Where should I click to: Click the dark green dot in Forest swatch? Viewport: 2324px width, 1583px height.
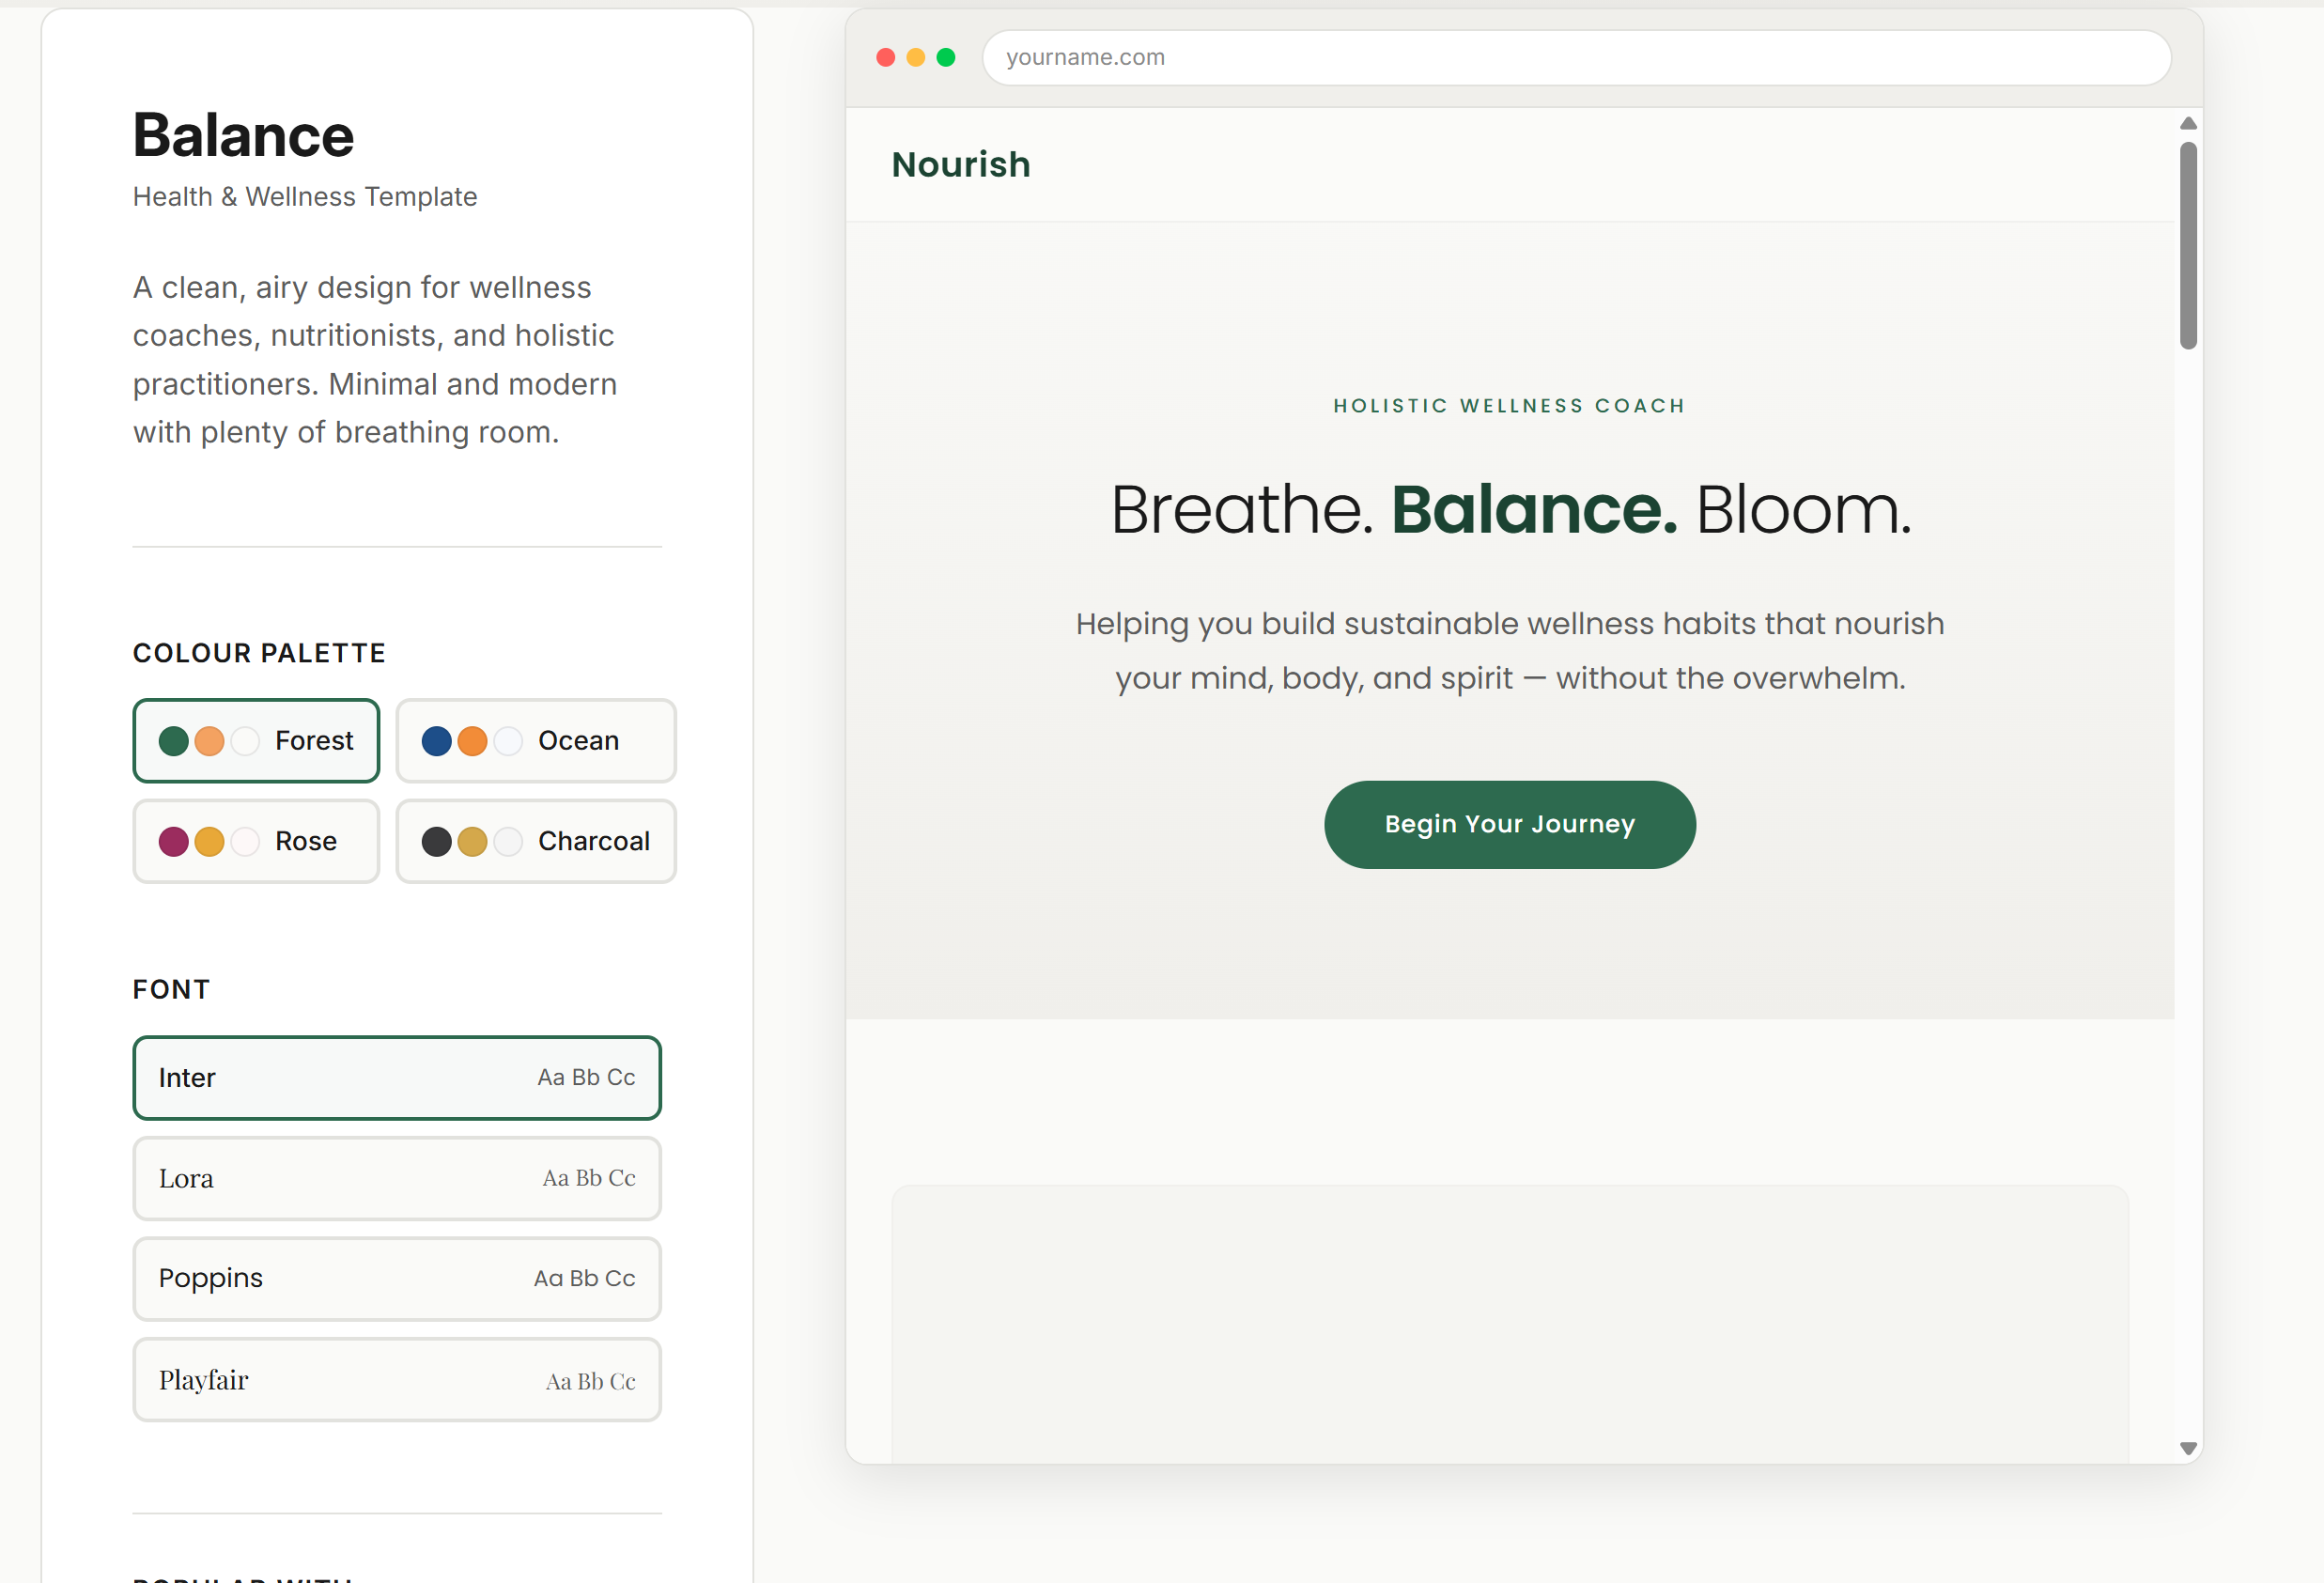tap(175, 741)
